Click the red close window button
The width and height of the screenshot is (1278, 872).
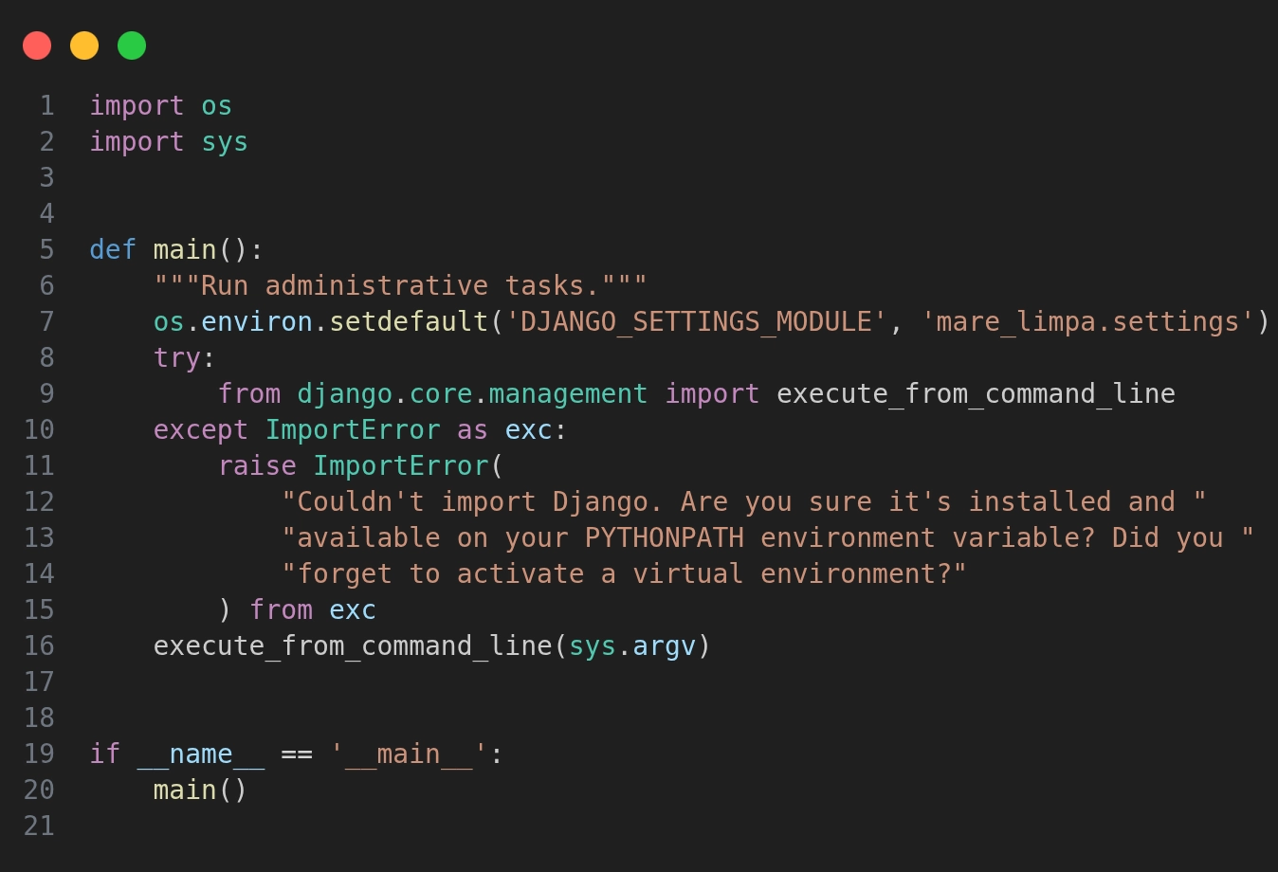pos(37,45)
